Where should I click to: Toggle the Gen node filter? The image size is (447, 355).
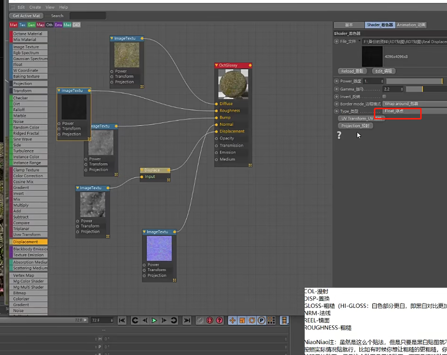pos(31,25)
